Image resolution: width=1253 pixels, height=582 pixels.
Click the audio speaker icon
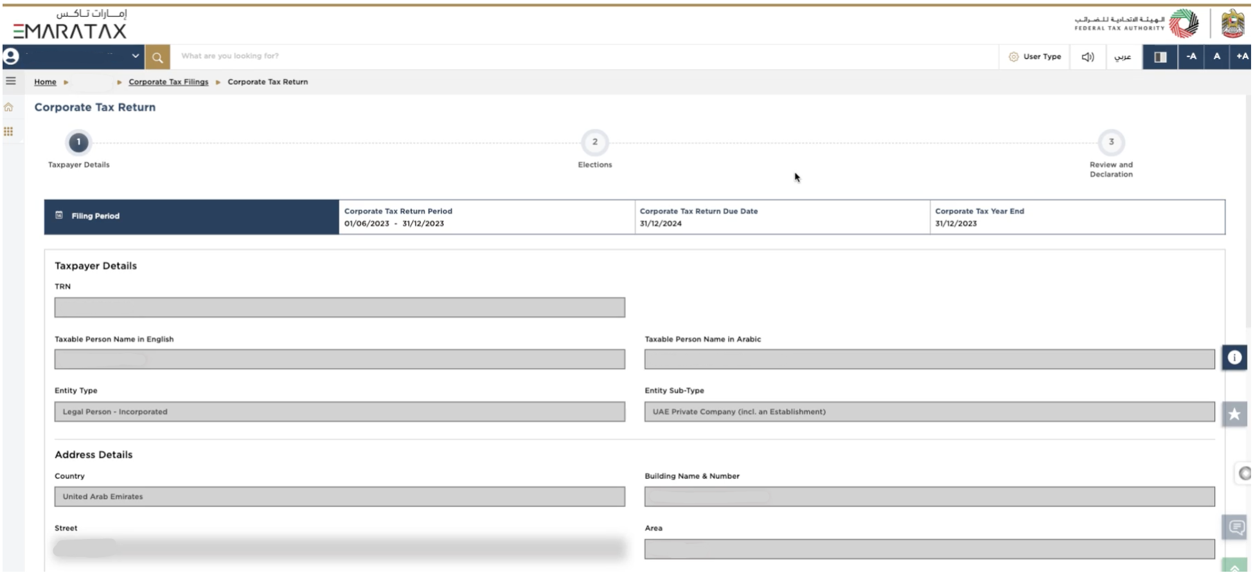(1087, 57)
